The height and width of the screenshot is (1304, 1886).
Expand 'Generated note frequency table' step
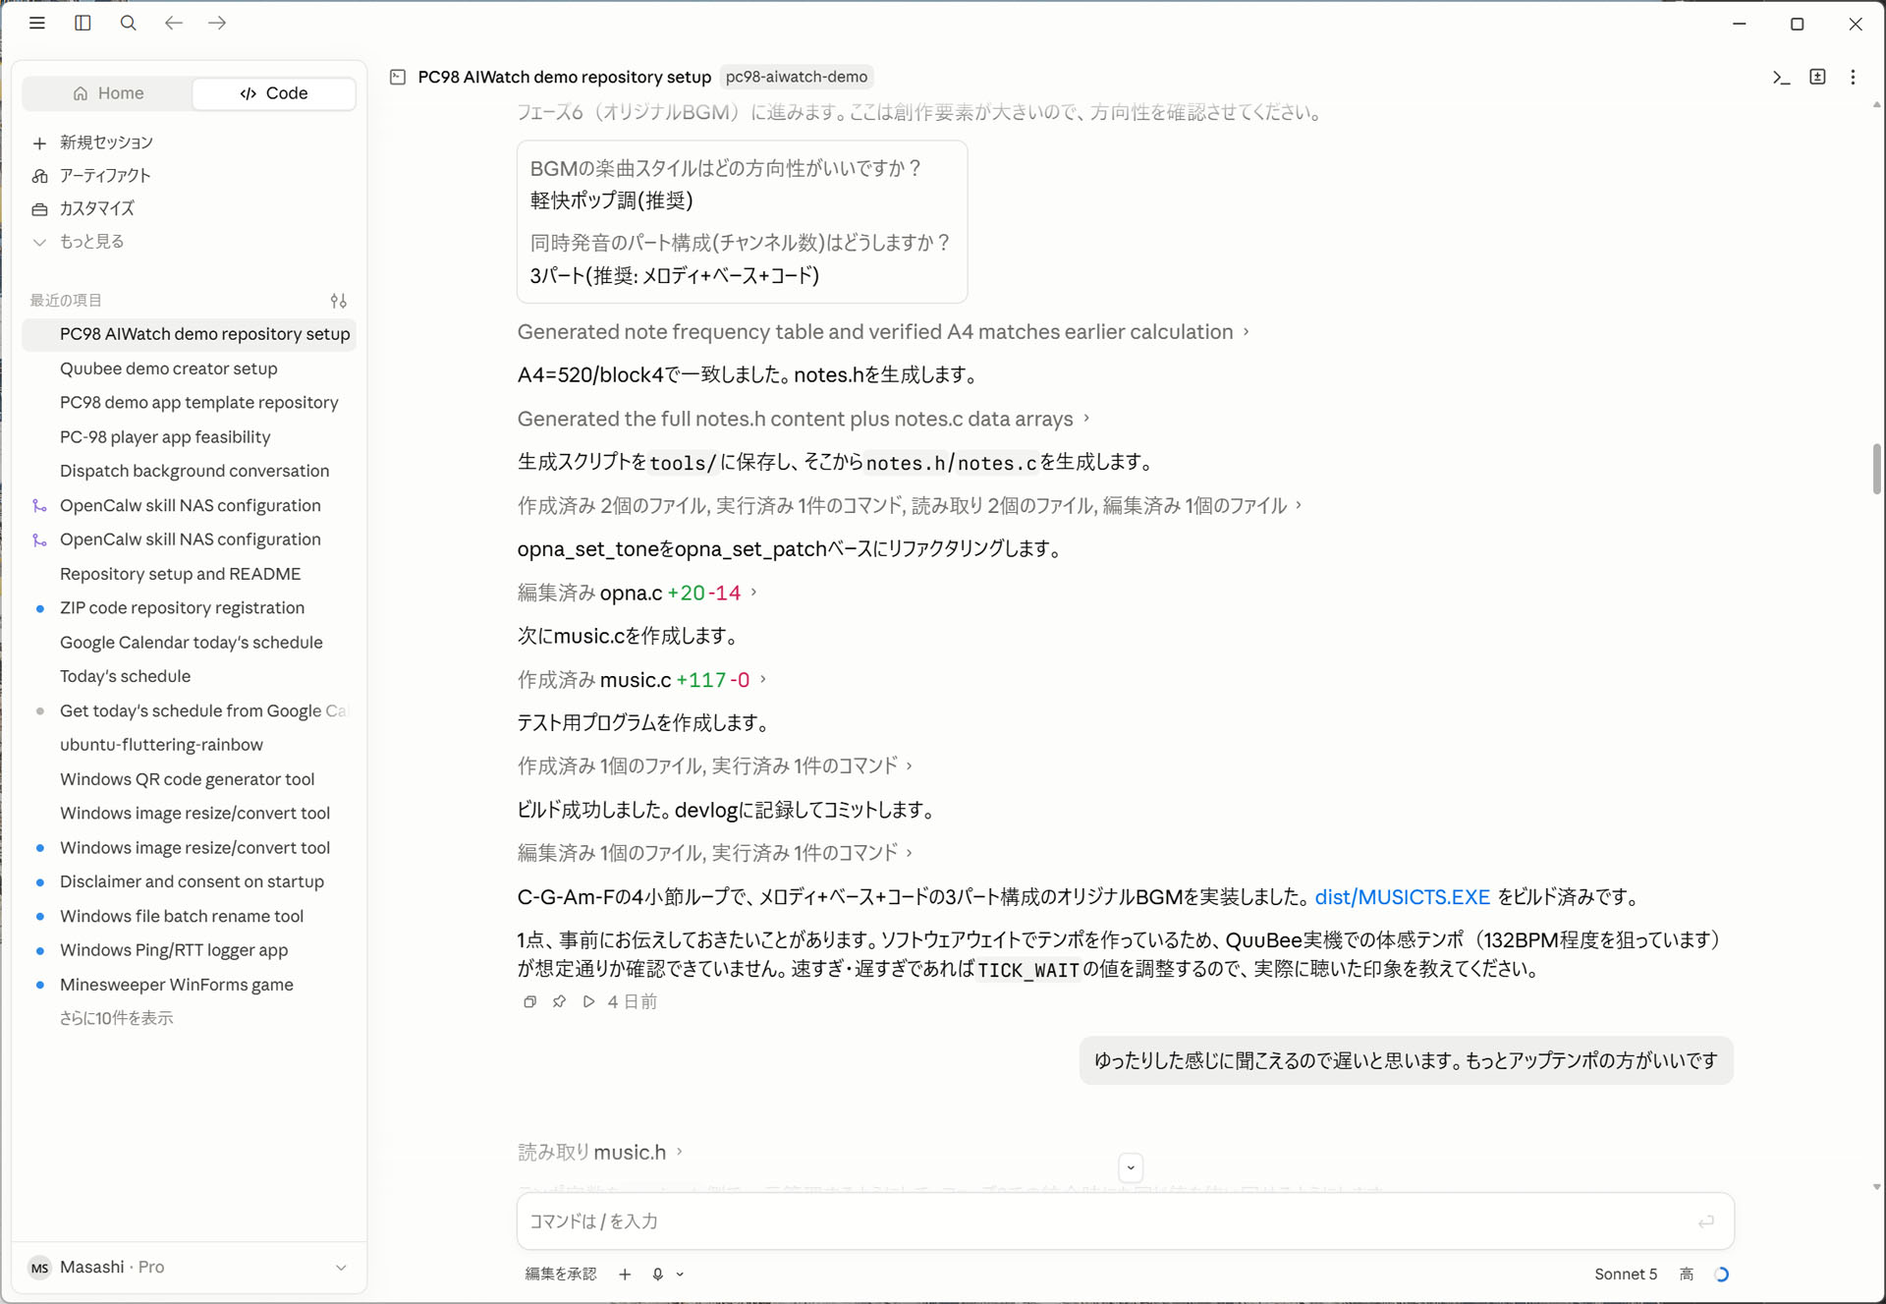(x=883, y=332)
